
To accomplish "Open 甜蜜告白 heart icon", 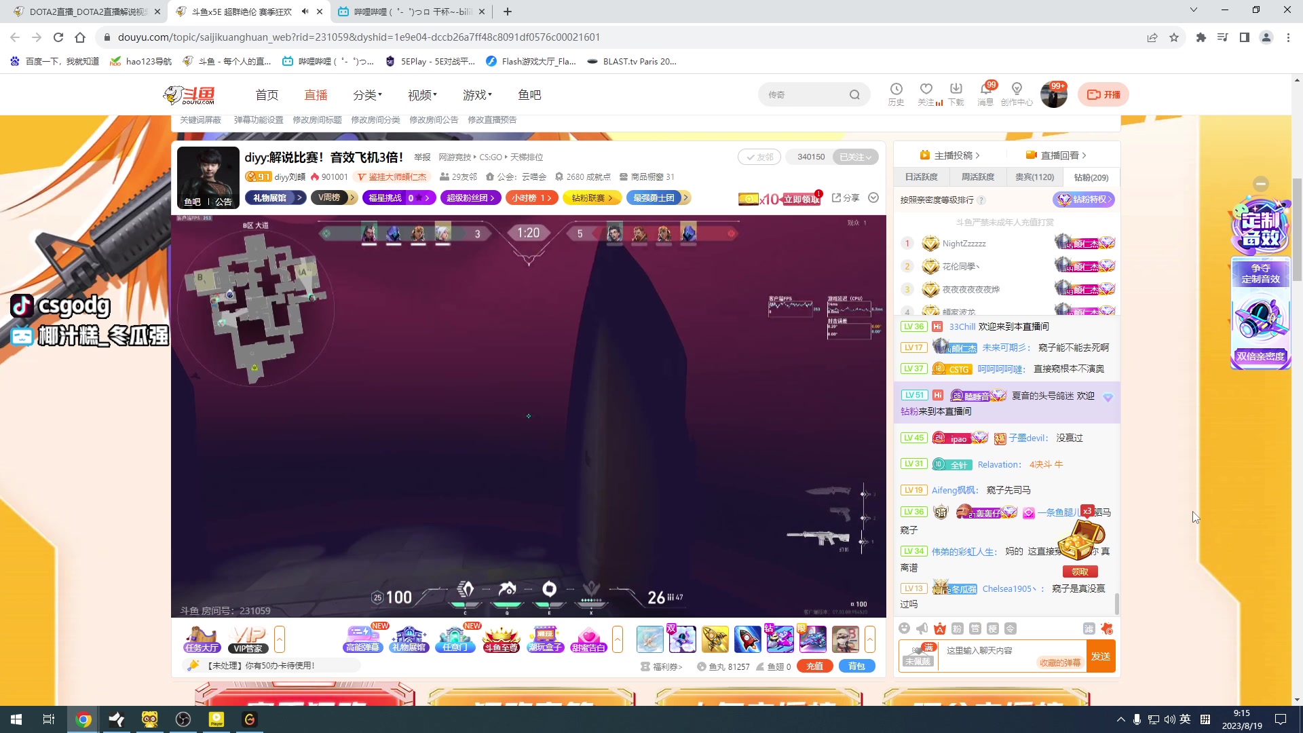I will 589,639.
